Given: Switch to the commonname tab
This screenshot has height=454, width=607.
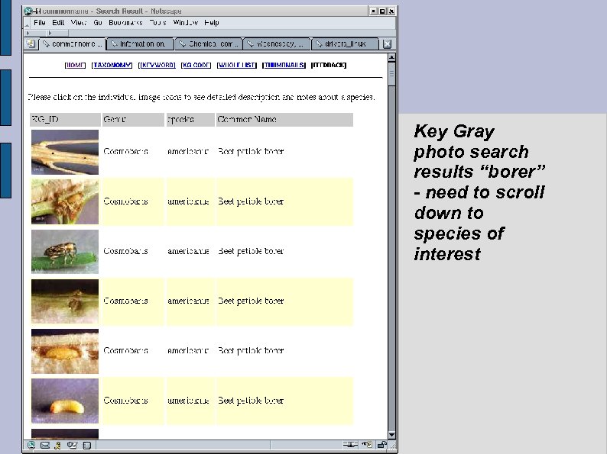Looking at the screenshot, I should click(73, 44).
